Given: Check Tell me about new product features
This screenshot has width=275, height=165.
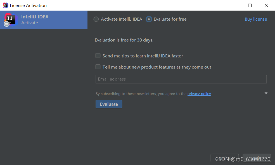Looking at the screenshot, I should tap(98, 67).
